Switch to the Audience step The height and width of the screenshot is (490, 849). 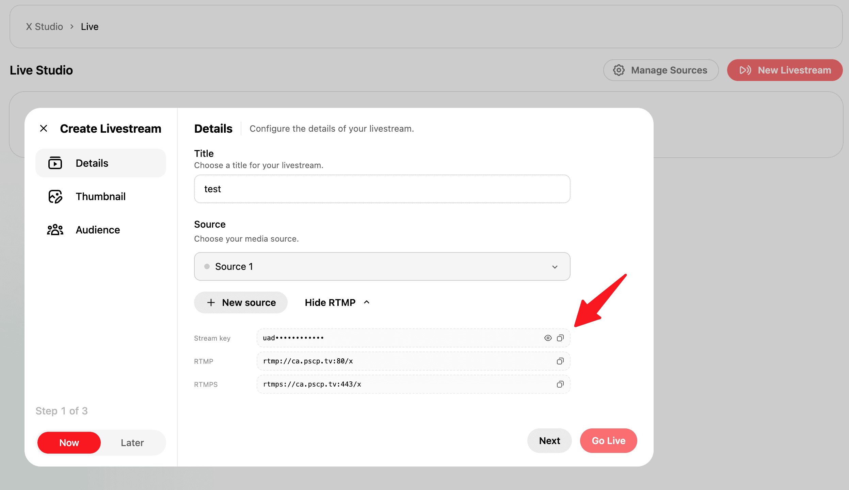pos(101,230)
